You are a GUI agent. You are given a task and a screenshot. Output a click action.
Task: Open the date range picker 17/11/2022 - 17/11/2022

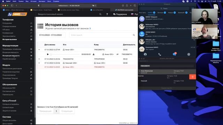(x=51, y=35)
